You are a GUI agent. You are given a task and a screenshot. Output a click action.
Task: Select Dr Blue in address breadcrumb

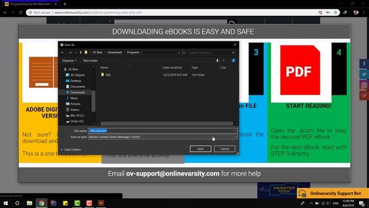coord(97,53)
